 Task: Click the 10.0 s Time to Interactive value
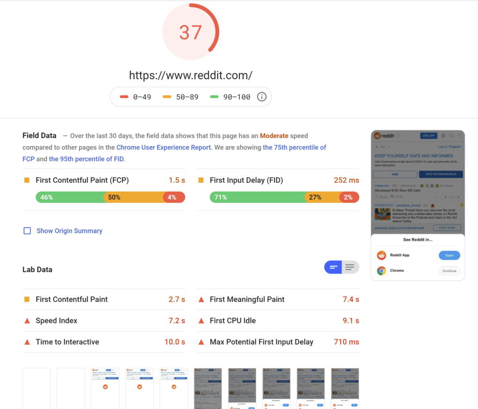click(175, 342)
